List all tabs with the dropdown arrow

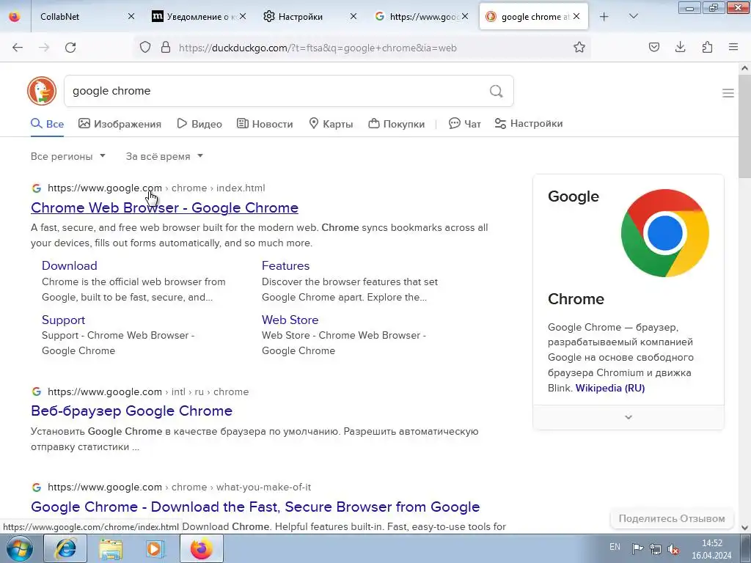coord(633,17)
